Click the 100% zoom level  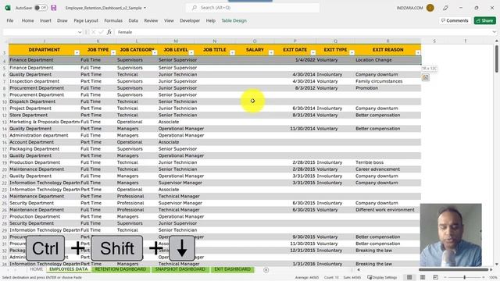coord(493,278)
